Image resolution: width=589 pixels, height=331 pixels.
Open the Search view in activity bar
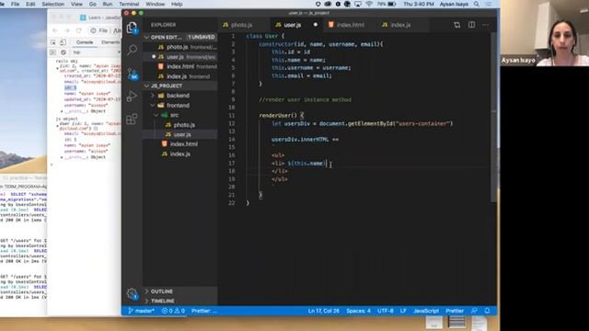pos(132,50)
